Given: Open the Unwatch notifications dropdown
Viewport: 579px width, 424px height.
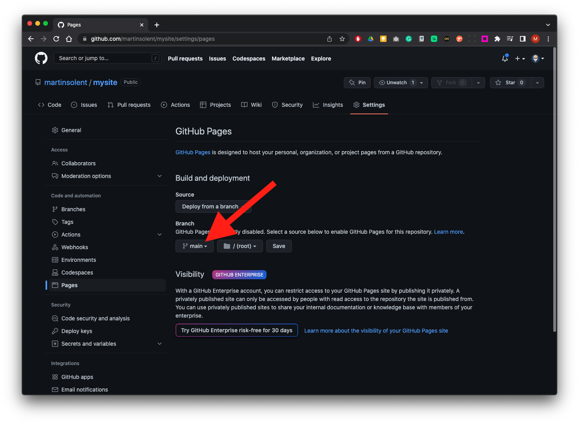Looking at the screenshot, I should coord(401,83).
